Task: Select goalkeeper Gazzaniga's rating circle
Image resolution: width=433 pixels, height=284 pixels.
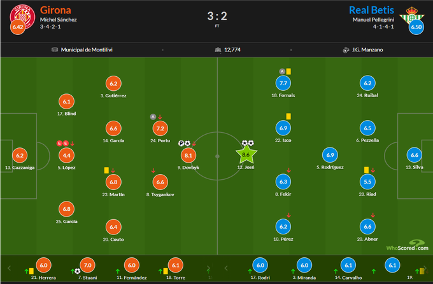Action: [19, 154]
